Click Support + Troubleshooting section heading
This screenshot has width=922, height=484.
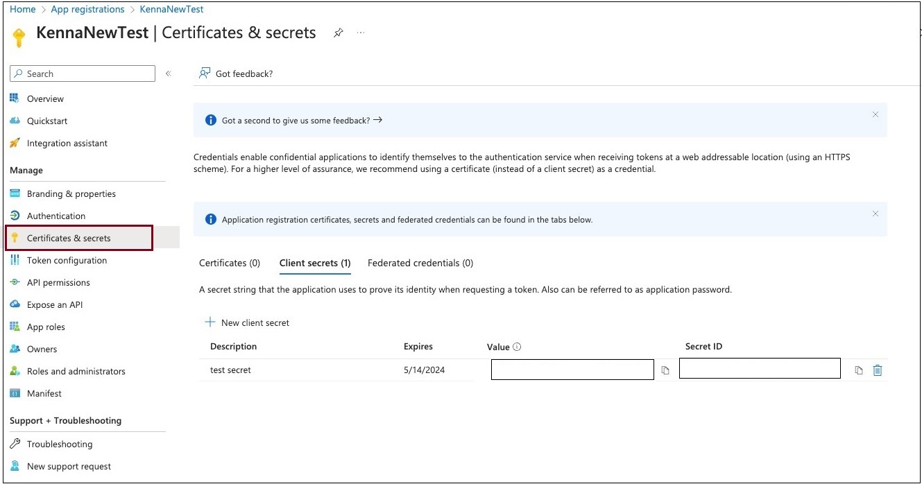tap(65, 420)
